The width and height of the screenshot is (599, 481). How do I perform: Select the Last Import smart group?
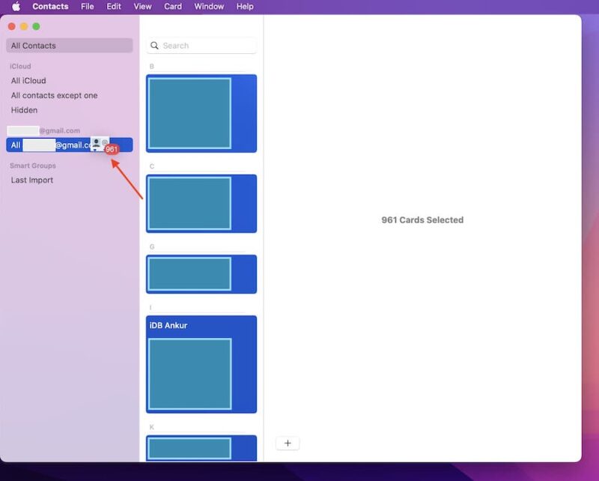pos(31,180)
